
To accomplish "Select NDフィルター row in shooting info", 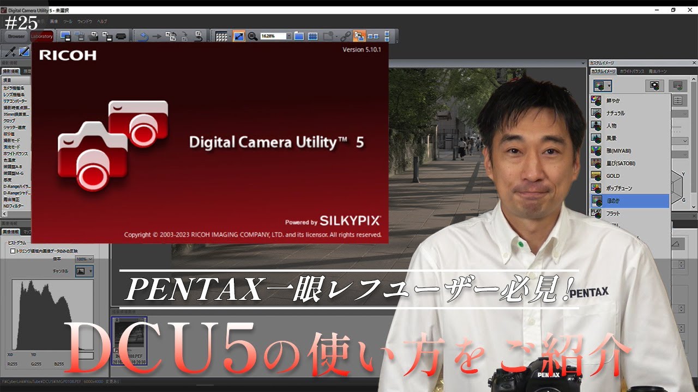I will [16, 206].
